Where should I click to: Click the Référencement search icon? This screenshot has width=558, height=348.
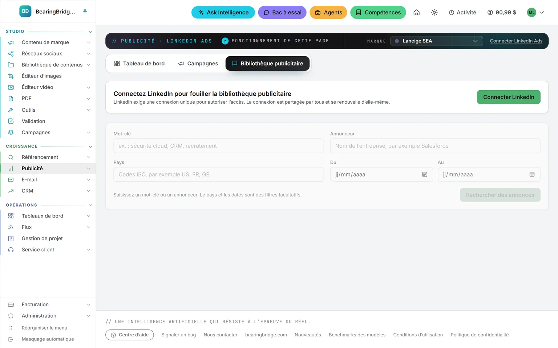(11, 157)
